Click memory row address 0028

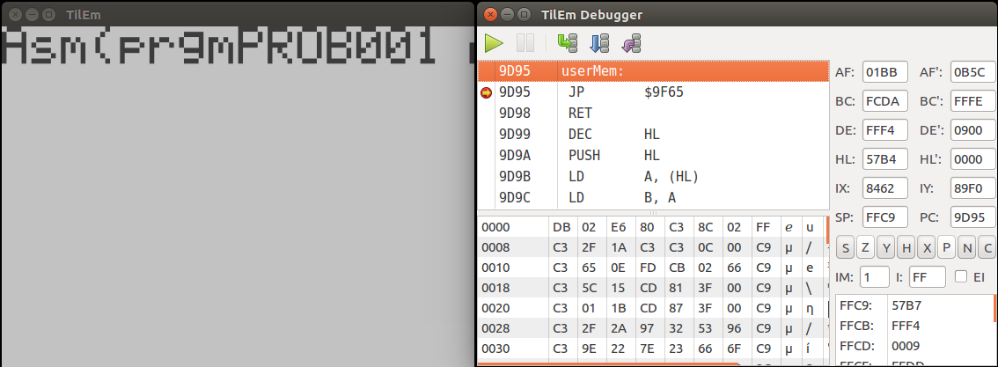point(495,328)
